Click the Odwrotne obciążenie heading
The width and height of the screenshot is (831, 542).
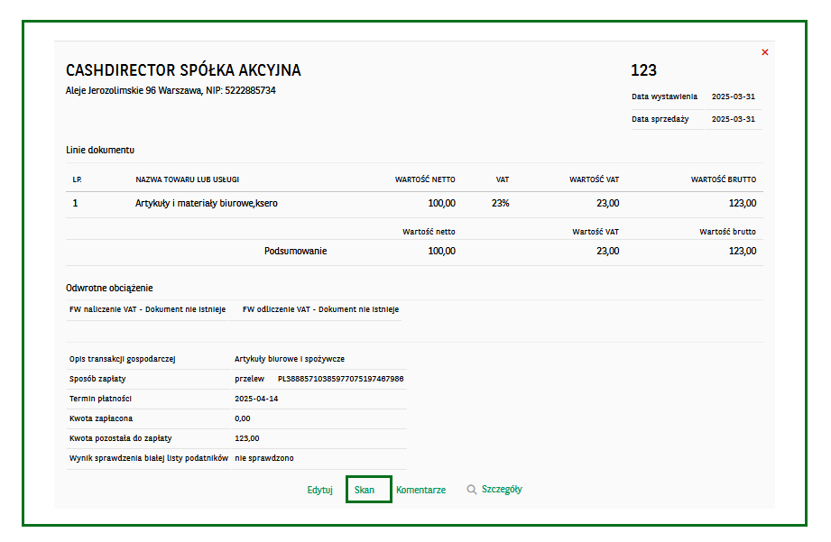(x=109, y=289)
